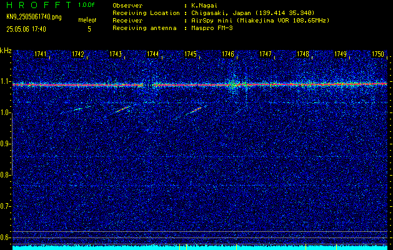The height and width of the screenshot is (250, 393).
Task: Click the 'Observer' field label
Action: pos(127,6)
